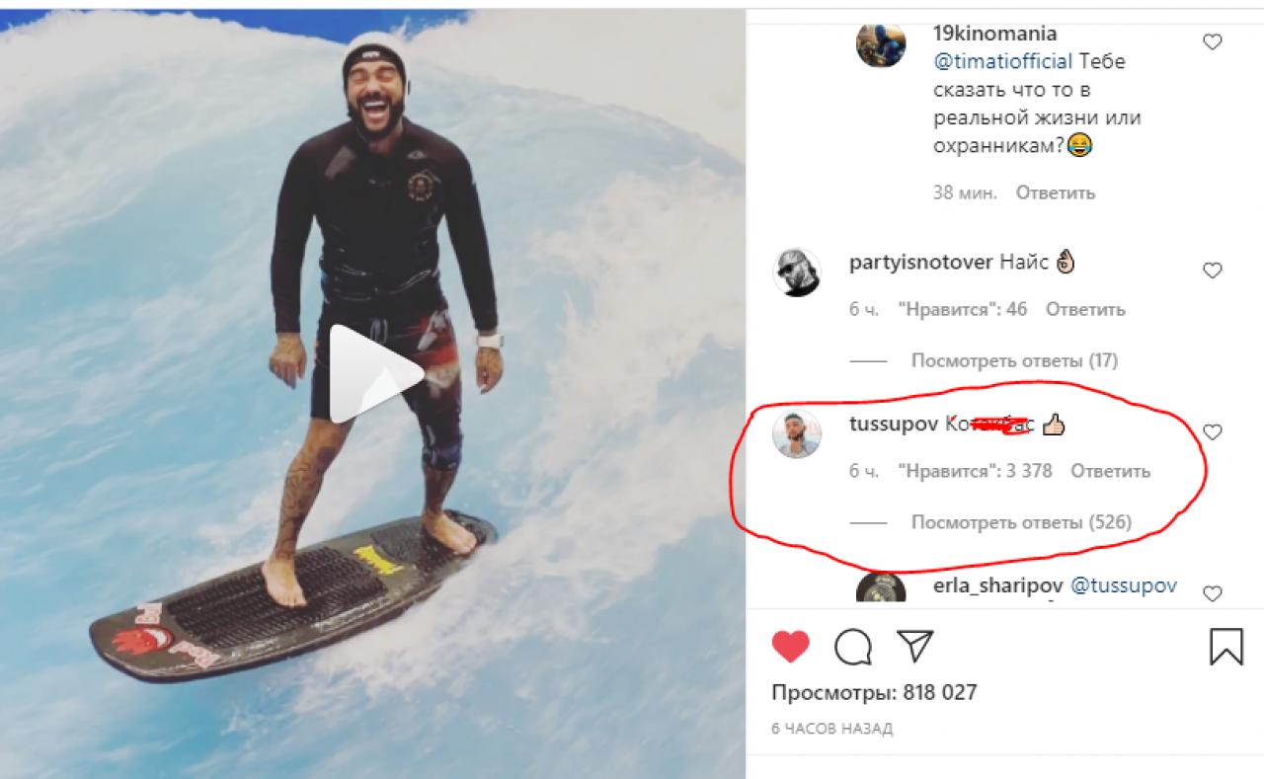Share post via paper plane icon

915,647
